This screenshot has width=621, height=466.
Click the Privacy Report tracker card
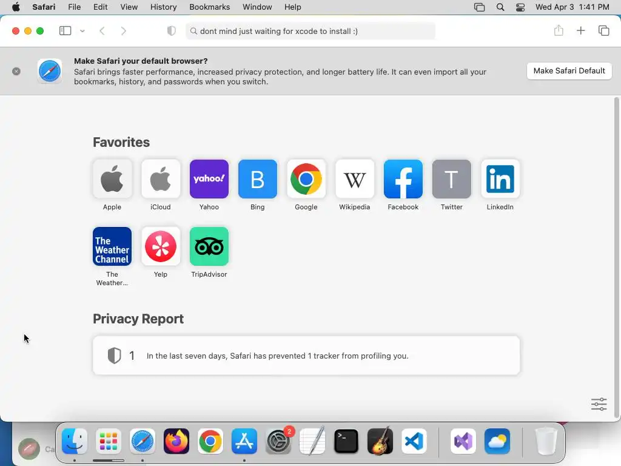[x=306, y=356]
